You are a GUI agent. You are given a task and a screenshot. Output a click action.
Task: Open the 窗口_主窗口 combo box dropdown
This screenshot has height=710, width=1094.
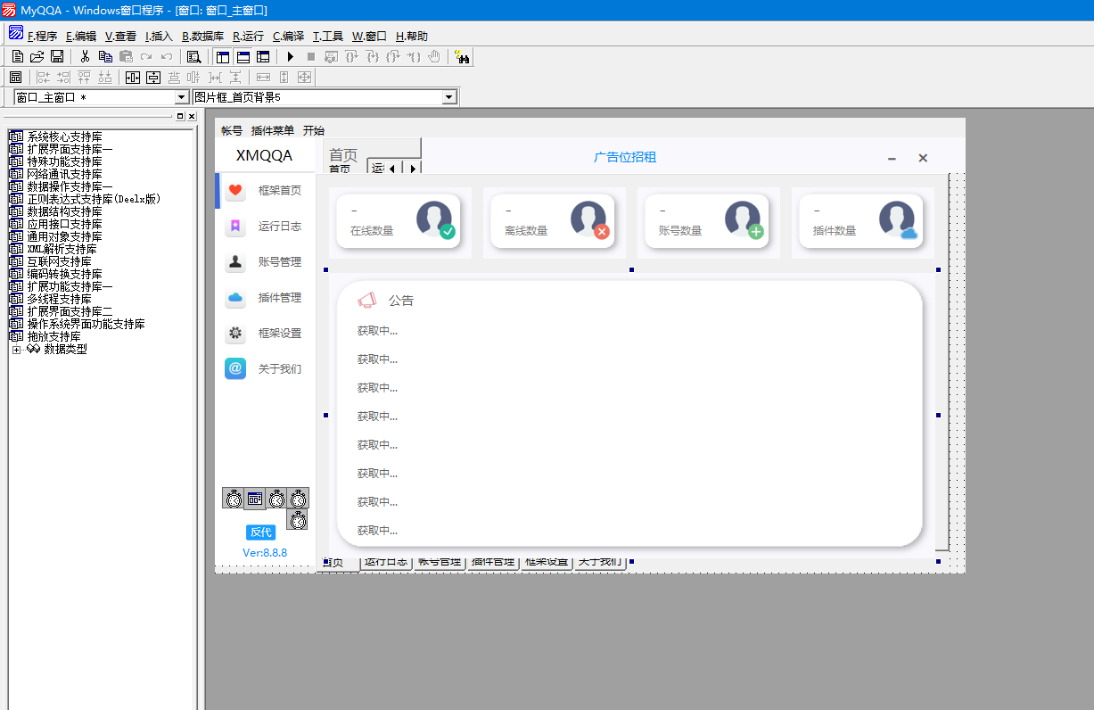(182, 97)
